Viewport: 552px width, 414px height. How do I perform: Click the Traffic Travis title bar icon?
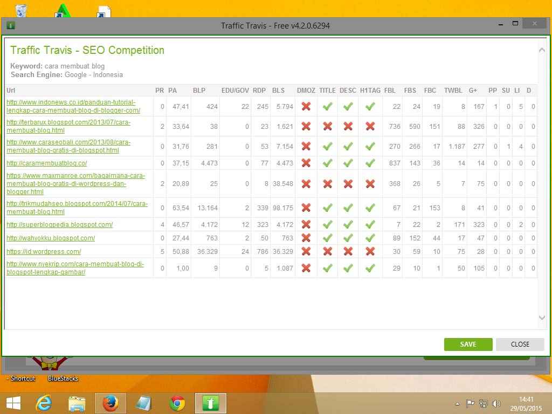11,25
